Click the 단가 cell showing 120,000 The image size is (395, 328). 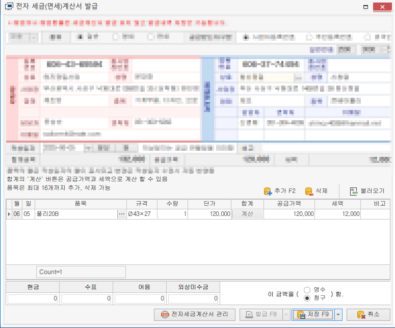click(x=210, y=214)
